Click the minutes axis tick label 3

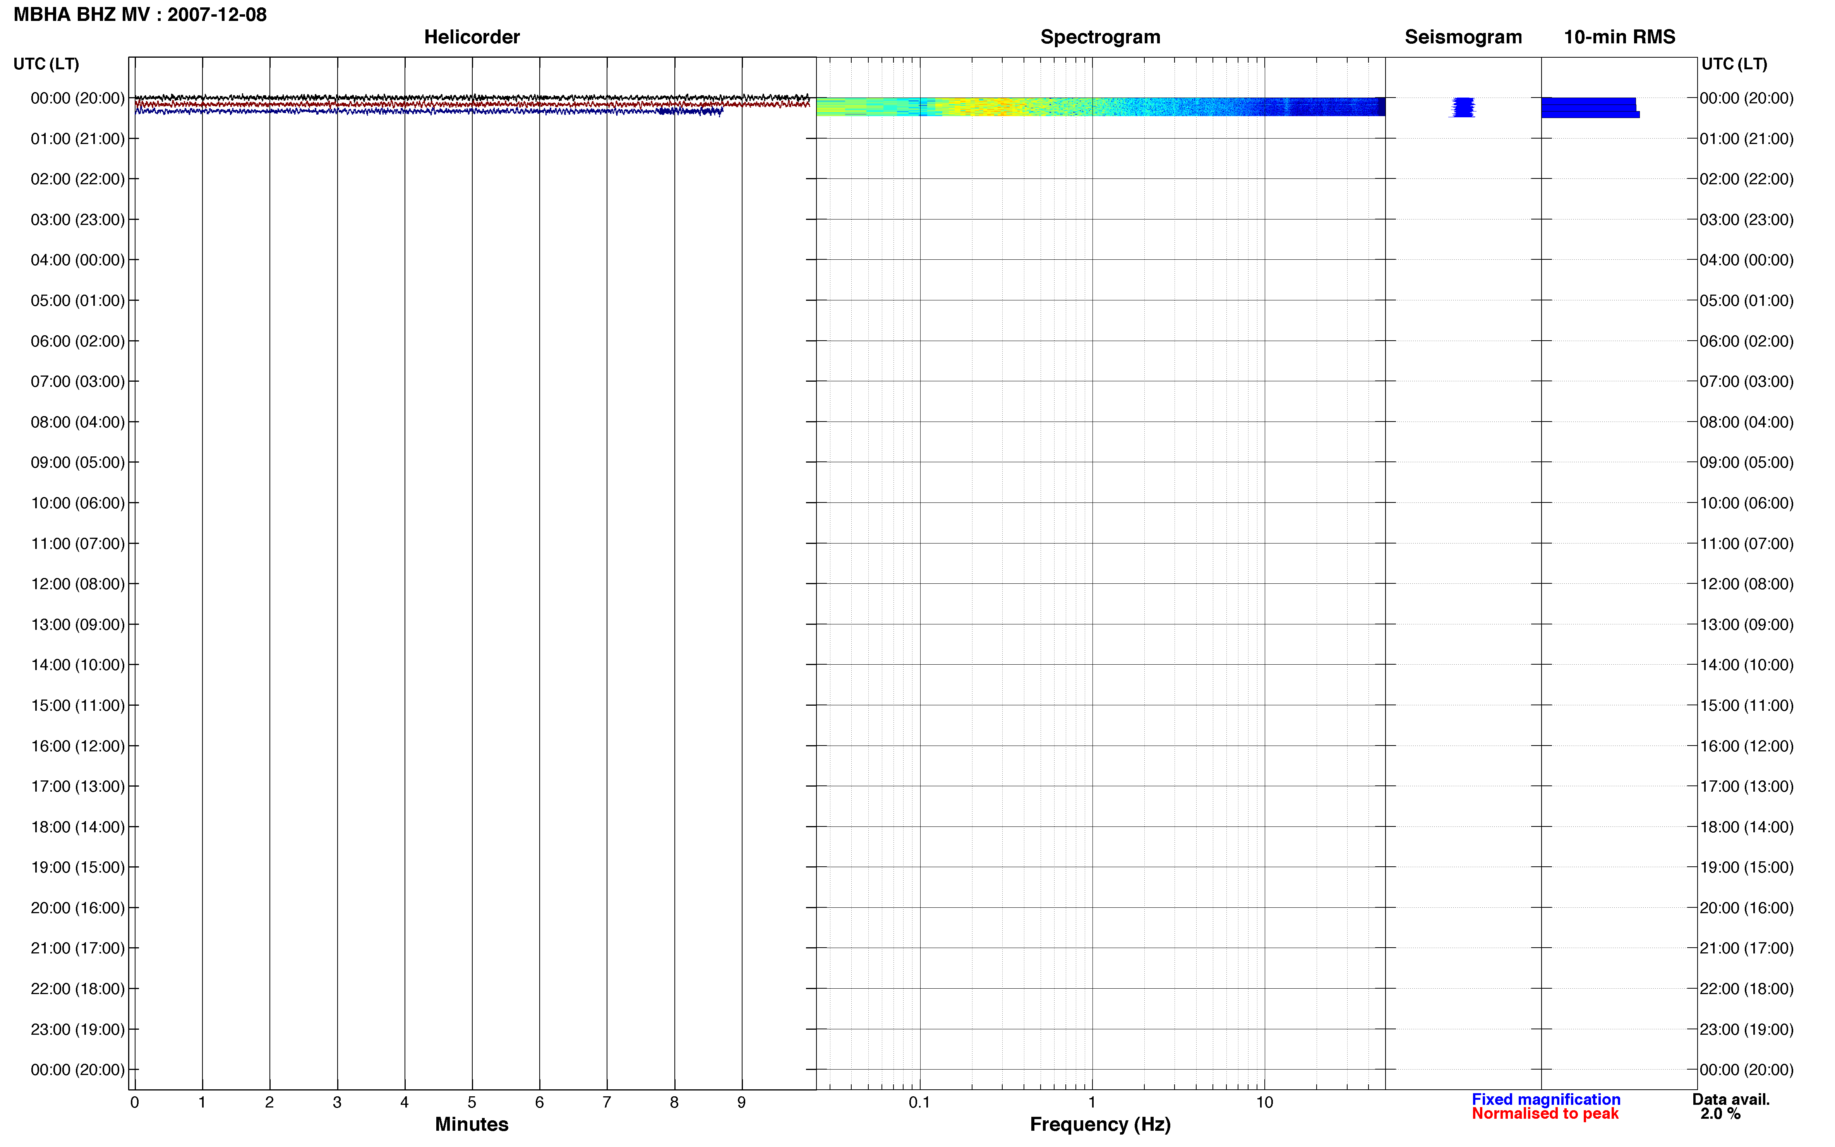(x=337, y=1103)
